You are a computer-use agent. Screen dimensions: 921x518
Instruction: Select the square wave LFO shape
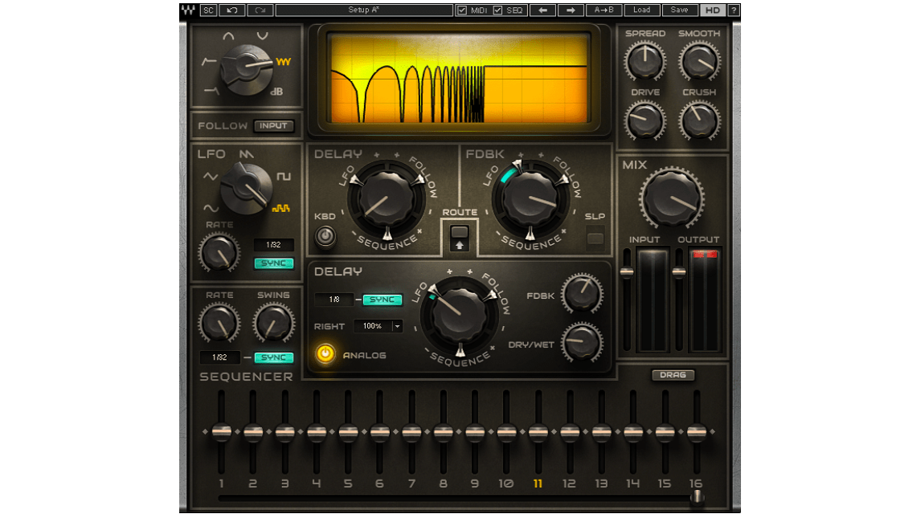point(284,177)
